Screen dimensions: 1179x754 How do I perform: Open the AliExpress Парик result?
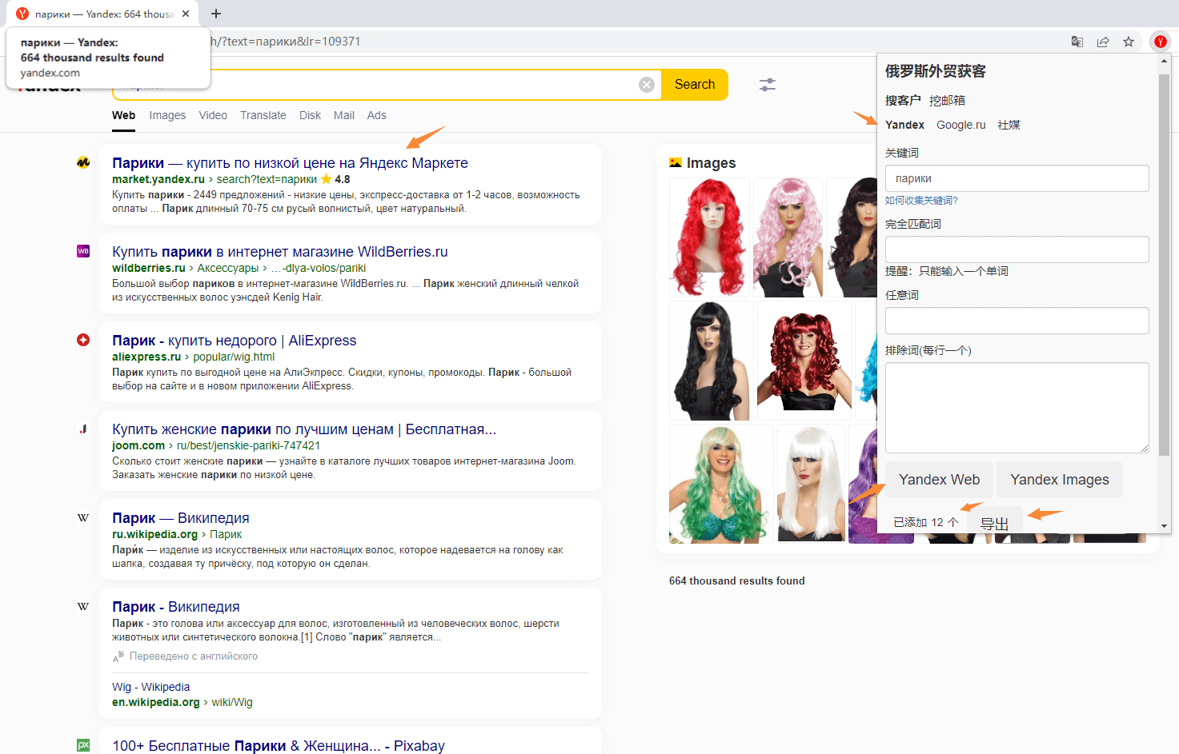[235, 341]
